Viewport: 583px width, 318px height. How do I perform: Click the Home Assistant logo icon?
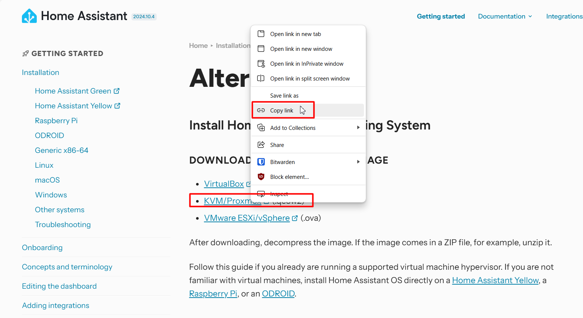tap(29, 16)
